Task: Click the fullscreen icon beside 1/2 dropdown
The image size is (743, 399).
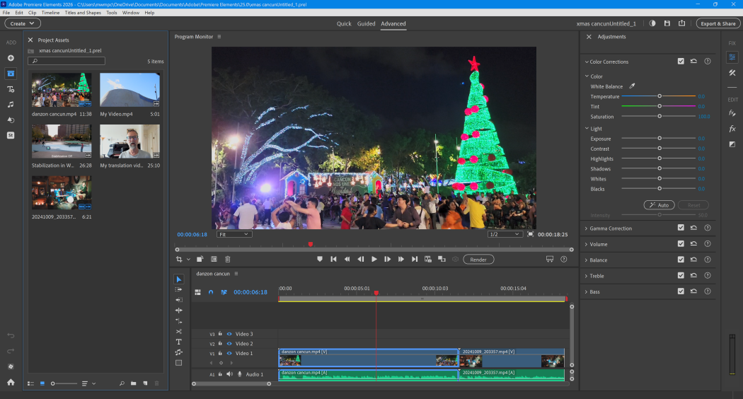Action: 530,234
